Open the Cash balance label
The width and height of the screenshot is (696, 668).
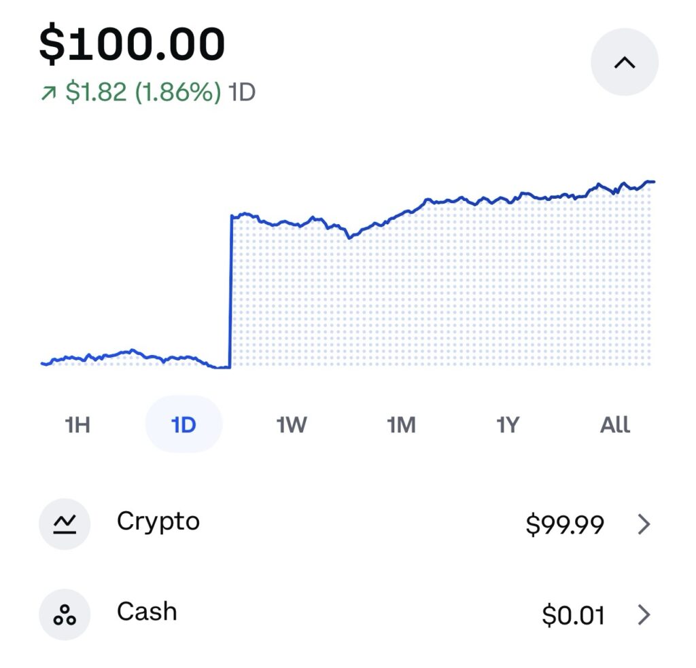click(147, 612)
